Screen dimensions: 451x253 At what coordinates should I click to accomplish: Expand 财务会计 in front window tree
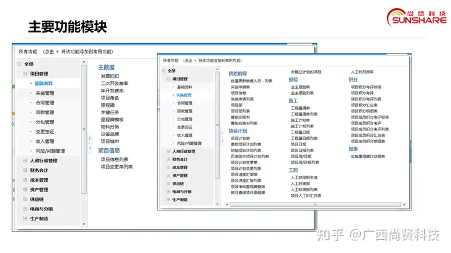168,159
